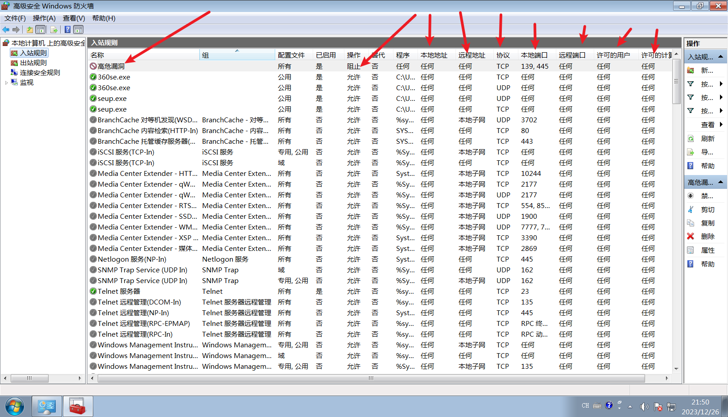Image resolution: width=728 pixels, height=417 pixels.
Task: Click the green check icon for Telnet 服务器
Action: (93, 291)
